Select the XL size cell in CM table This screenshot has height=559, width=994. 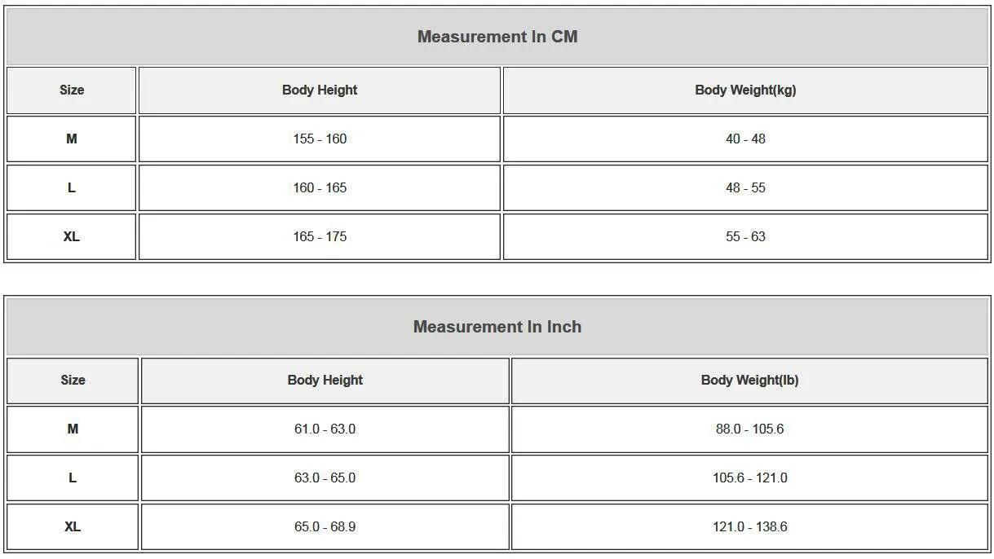coord(72,236)
